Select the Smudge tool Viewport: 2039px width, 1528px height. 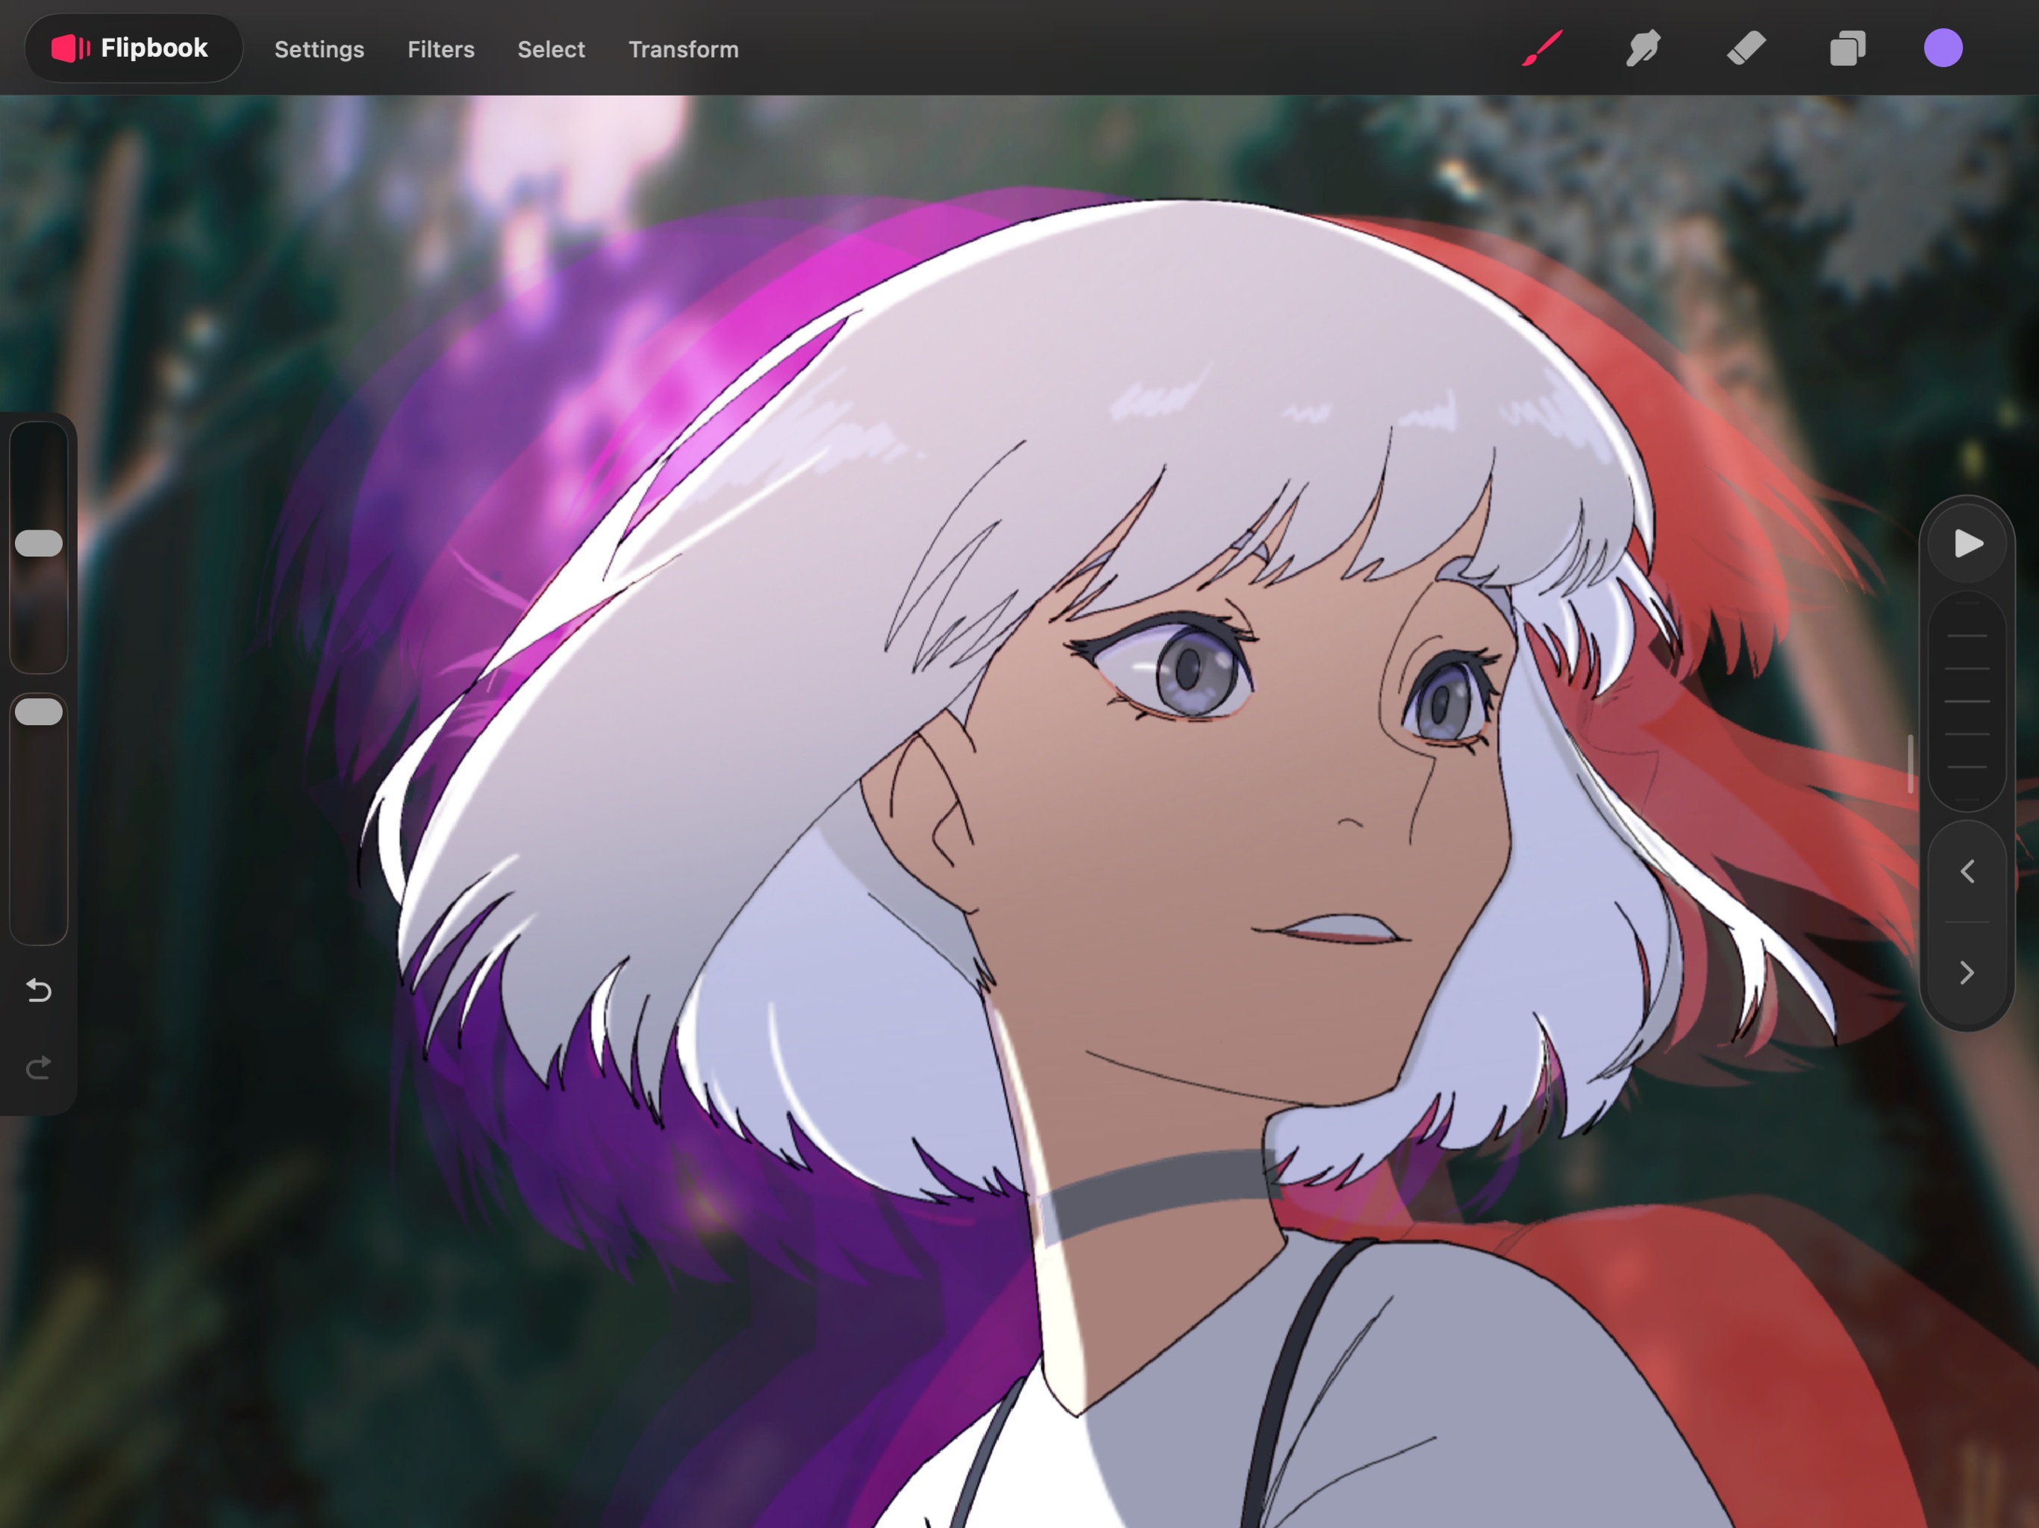click(1643, 48)
